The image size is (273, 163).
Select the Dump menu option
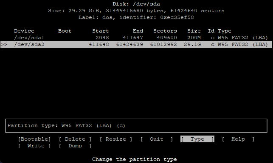(x=75, y=146)
